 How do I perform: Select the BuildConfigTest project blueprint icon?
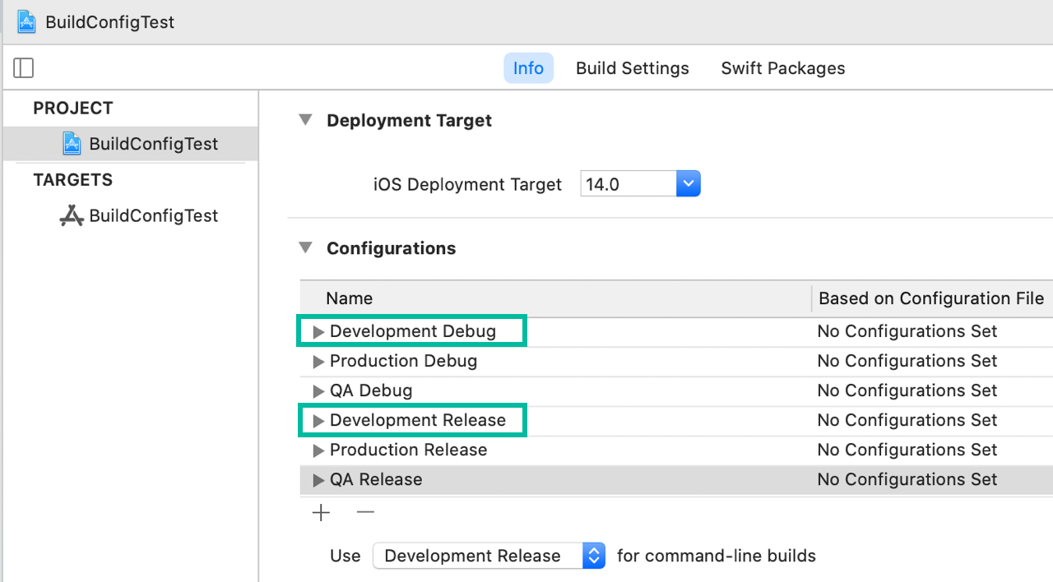coord(72,144)
